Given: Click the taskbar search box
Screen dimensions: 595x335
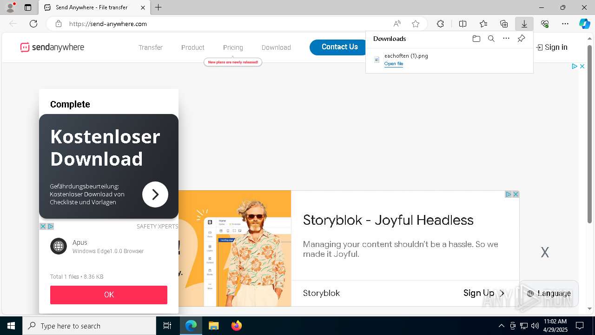Looking at the screenshot, I should pyautogui.click(x=89, y=326).
